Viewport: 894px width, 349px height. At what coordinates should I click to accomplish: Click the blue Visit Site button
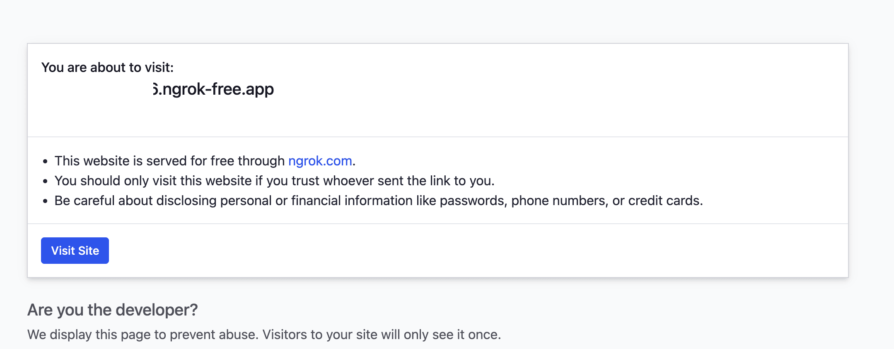click(75, 251)
